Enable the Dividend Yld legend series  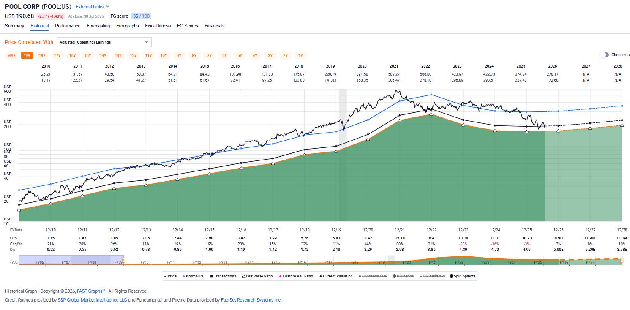[x=432, y=276]
